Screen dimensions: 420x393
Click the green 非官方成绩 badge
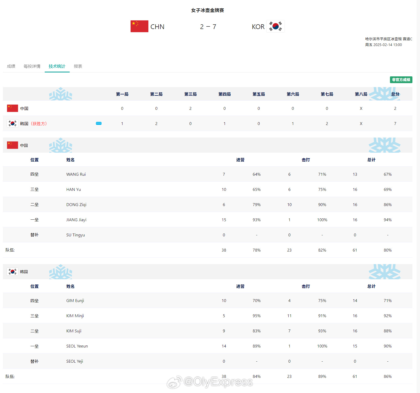(401, 80)
